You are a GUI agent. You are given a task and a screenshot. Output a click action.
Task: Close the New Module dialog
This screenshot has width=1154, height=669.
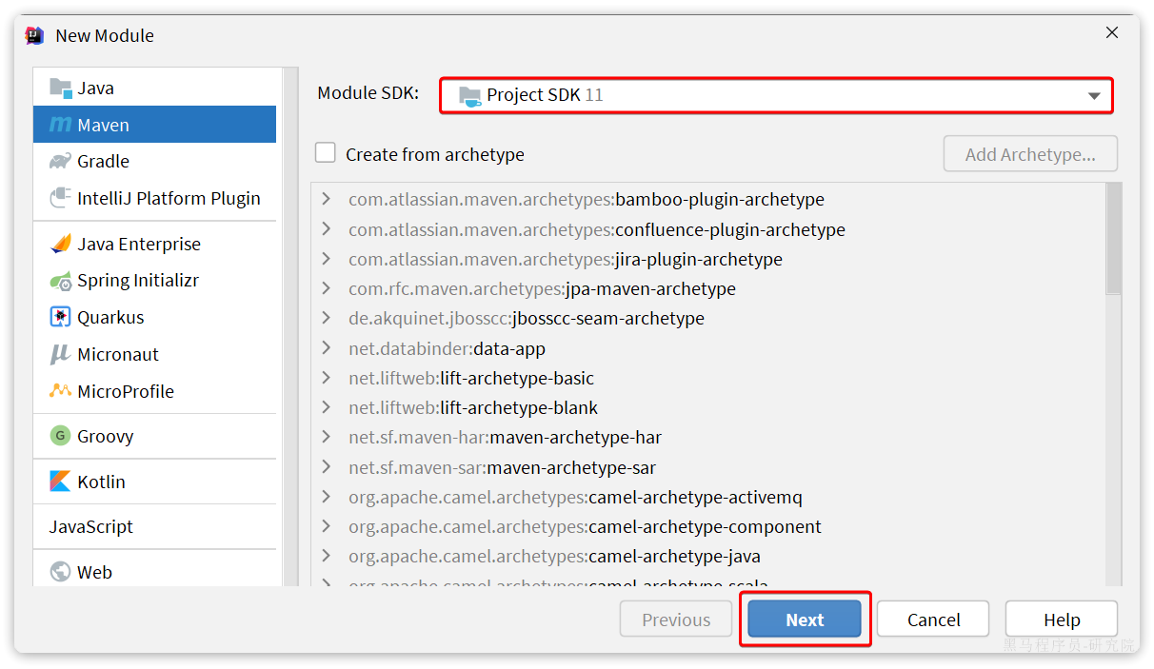coord(1111,32)
